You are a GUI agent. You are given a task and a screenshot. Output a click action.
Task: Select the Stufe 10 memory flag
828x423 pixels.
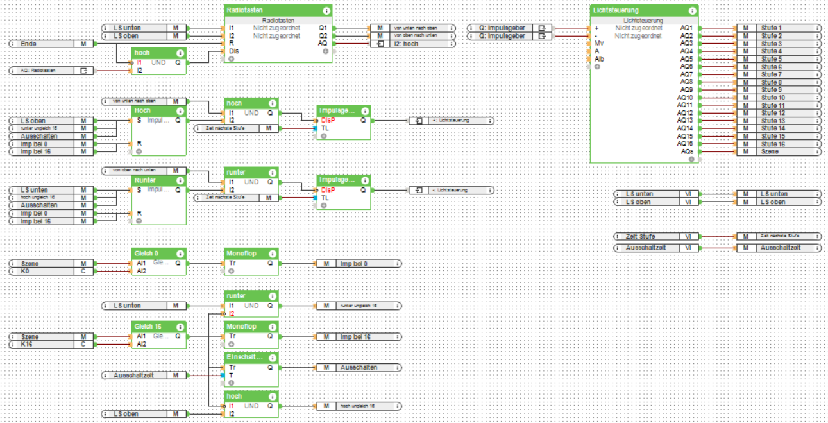coord(779,98)
